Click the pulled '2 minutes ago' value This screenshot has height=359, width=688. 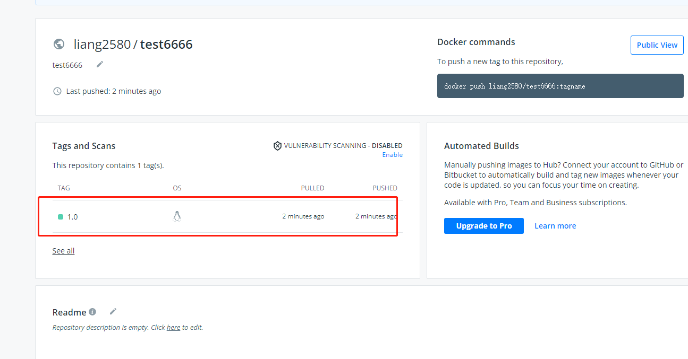point(303,216)
